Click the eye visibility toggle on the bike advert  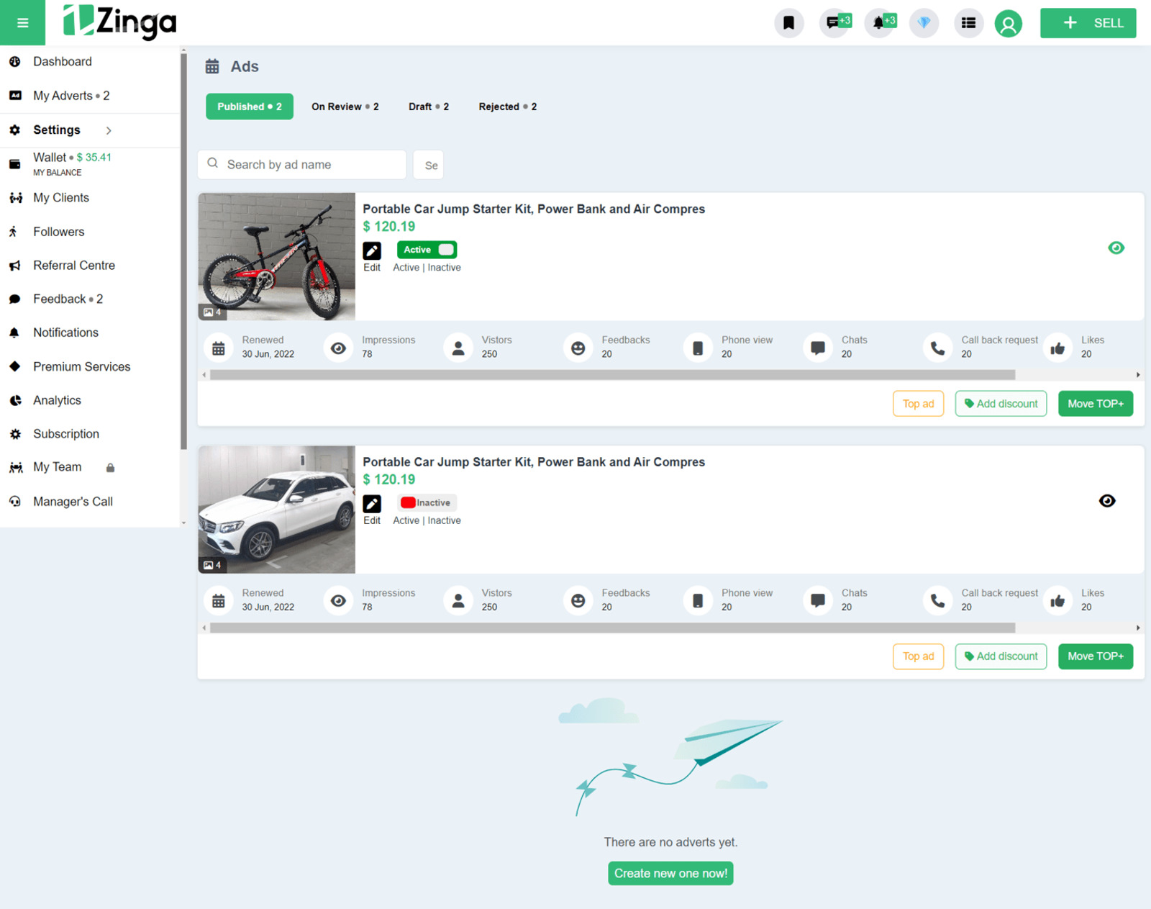(1116, 248)
